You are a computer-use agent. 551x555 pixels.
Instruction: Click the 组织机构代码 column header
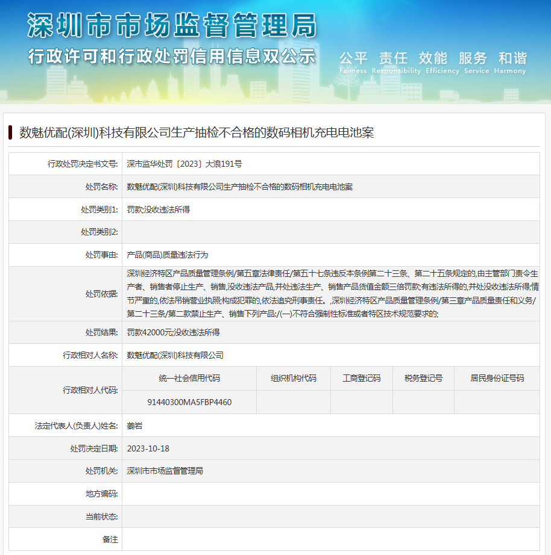point(293,378)
